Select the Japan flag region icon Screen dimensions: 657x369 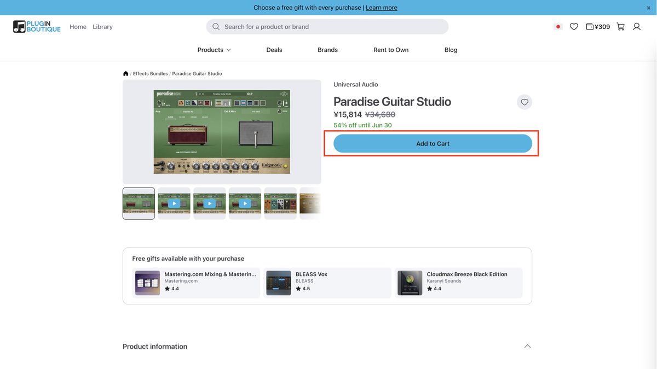click(558, 27)
